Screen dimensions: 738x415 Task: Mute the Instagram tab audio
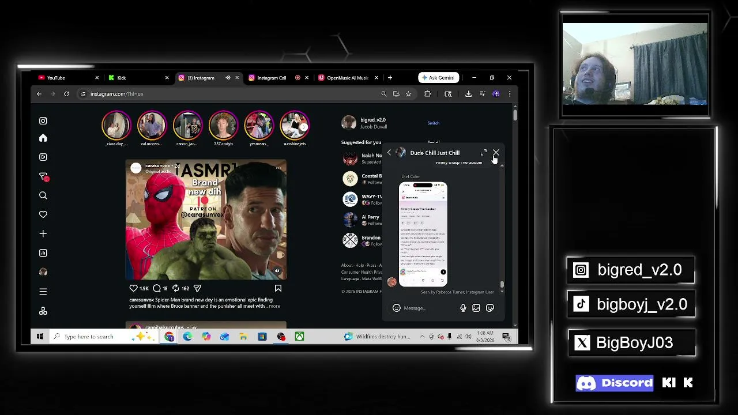coord(228,78)
